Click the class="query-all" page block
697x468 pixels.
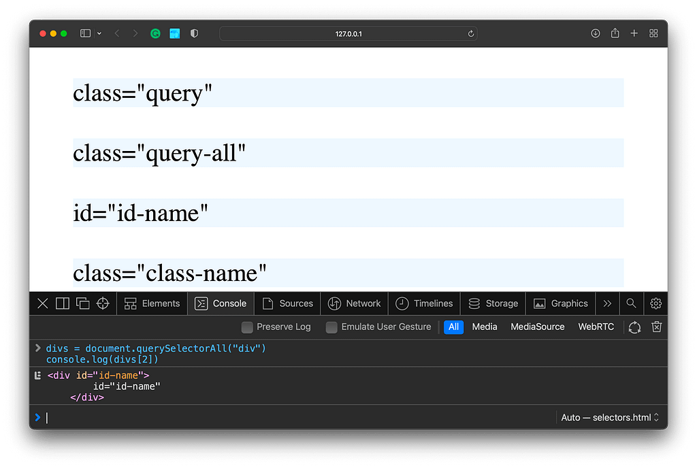(x=348, y=153)
